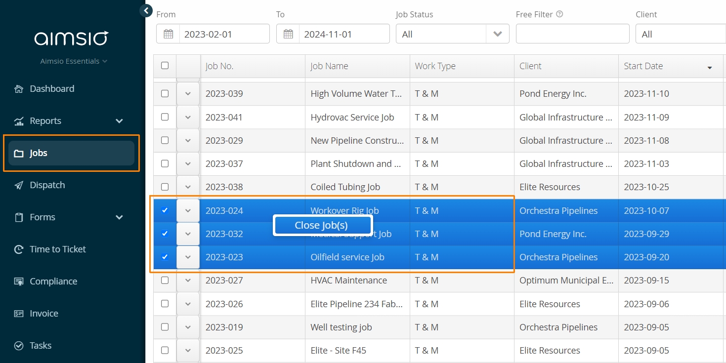
Task: Click the Reports chart icon
Action: point(19,121)
